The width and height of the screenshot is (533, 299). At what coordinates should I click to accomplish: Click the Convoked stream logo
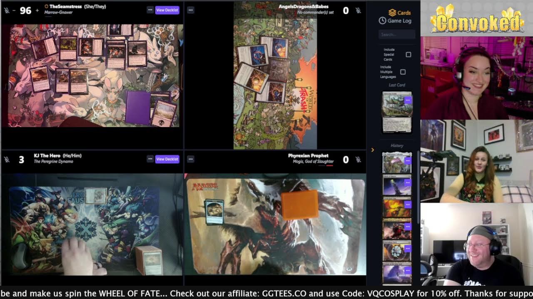[477, 19]
